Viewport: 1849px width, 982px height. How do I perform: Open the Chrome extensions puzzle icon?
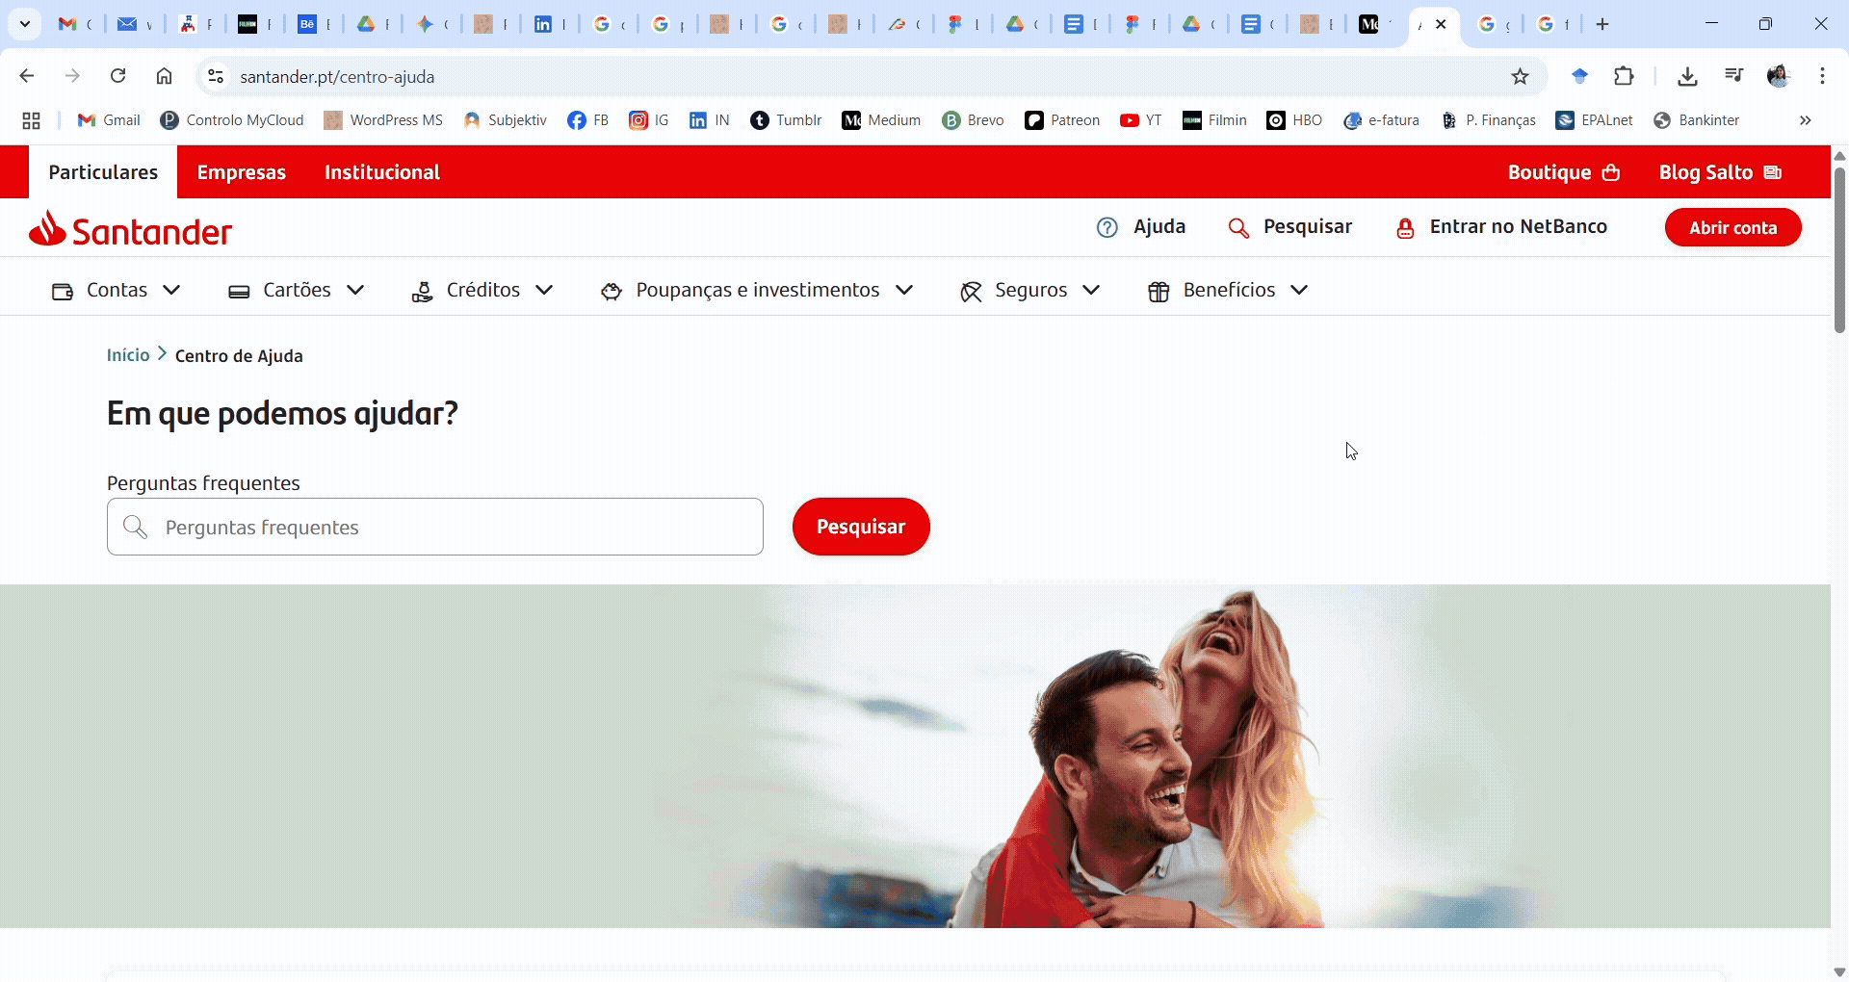(1624, 77)
